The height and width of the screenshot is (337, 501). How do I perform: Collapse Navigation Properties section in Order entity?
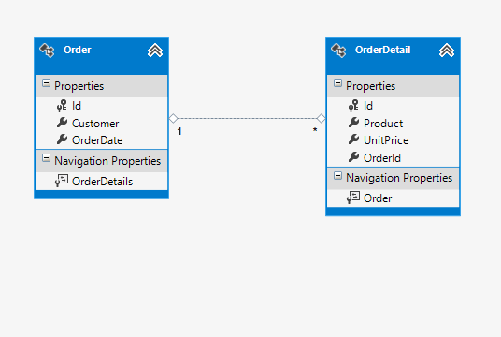pyautogui.click(x=46, y=158)
